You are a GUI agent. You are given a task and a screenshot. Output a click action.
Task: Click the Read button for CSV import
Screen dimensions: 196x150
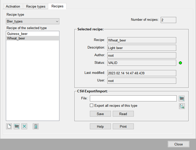(x=123, y=114)
